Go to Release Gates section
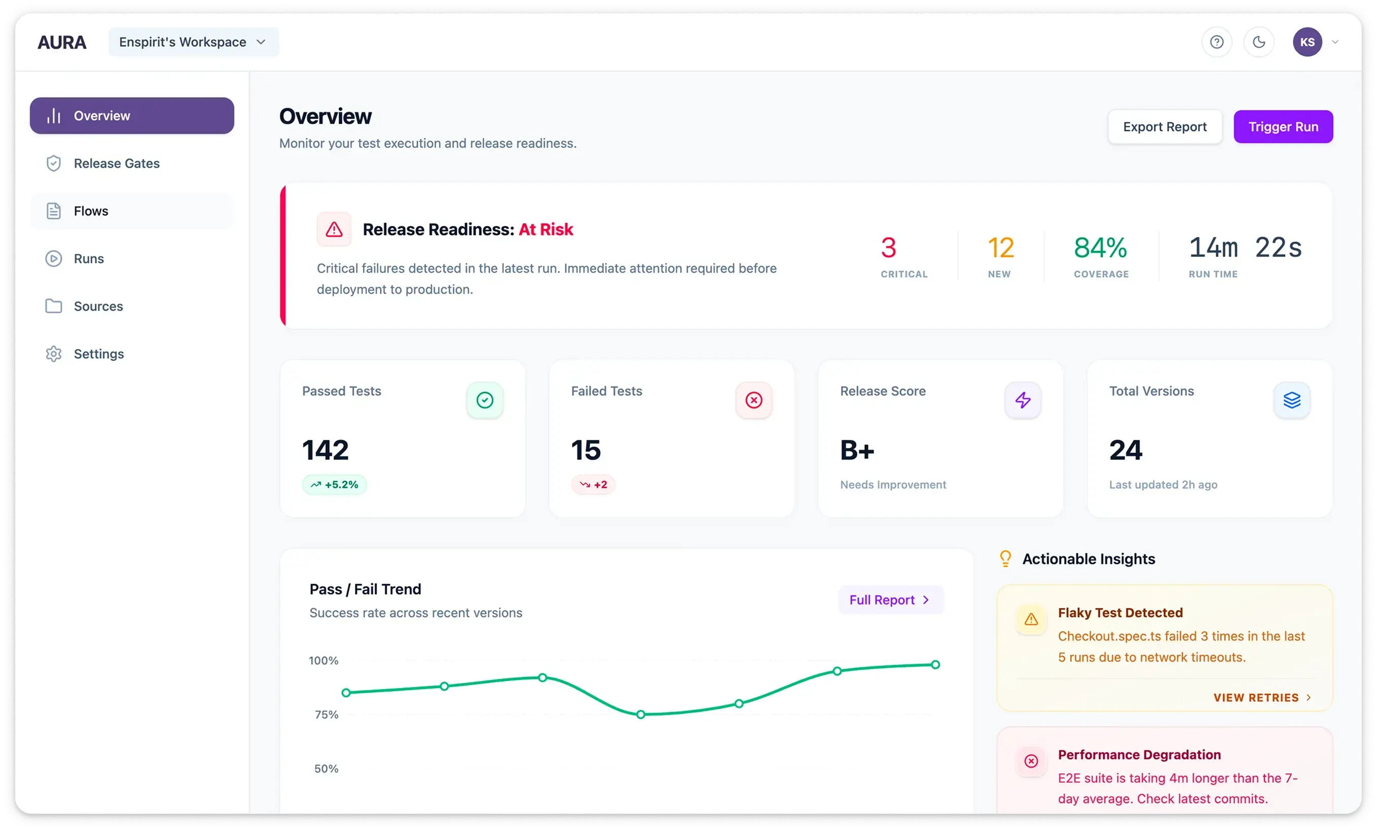Viewport: 1377px width, 831px height. (x=116, y=163)
